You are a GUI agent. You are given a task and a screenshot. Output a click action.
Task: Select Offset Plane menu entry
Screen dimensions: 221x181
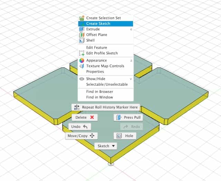pyautogui.click(x=105, y=35)
